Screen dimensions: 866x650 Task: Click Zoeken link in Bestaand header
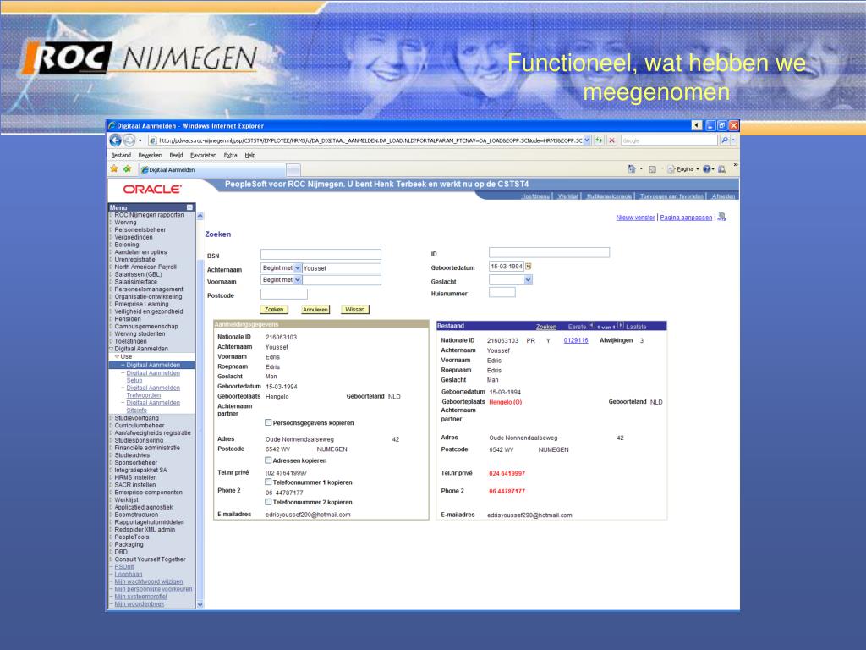click(545, 327)
